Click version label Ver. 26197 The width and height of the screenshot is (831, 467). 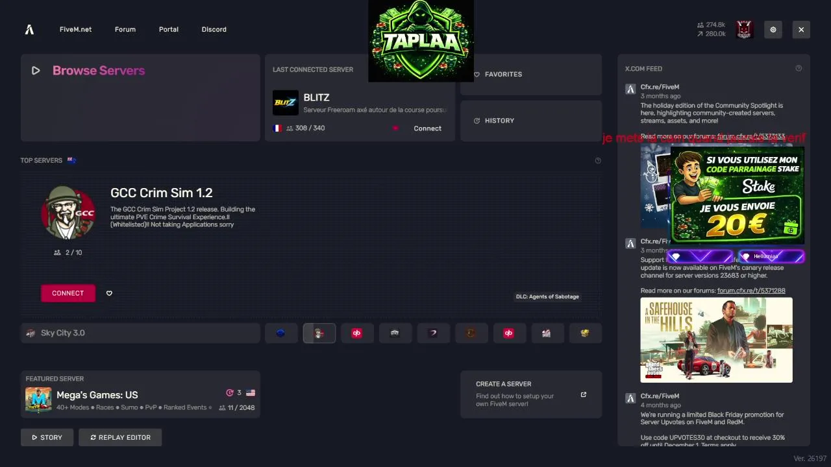(x=810, y=459)
